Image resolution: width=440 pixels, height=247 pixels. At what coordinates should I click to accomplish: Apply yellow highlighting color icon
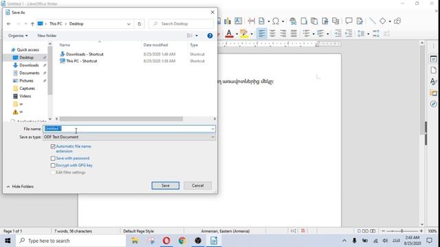[244, 34]
